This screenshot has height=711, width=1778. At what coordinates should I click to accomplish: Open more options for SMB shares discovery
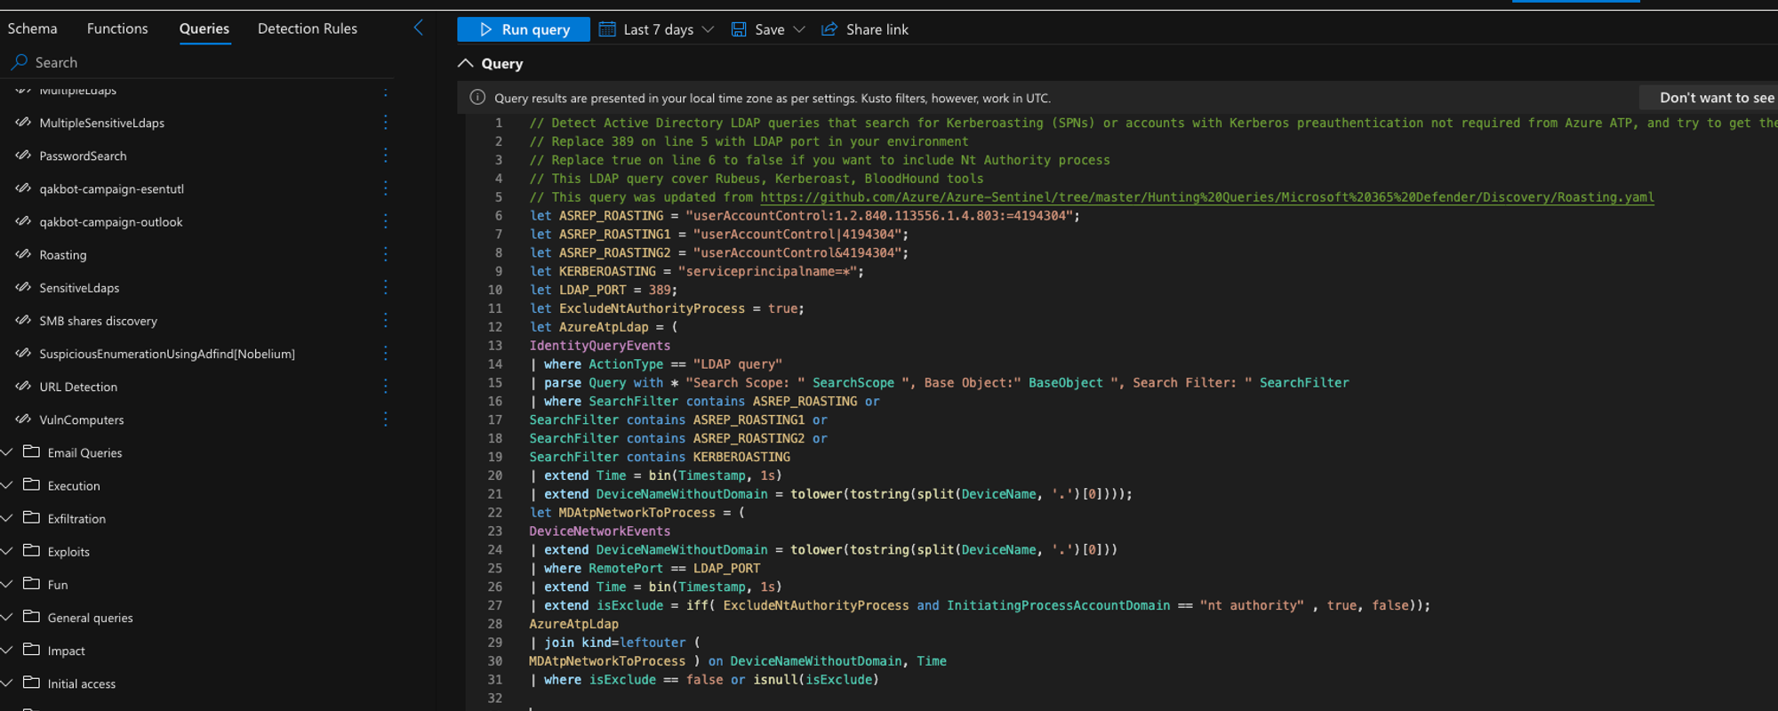point(386,321)
